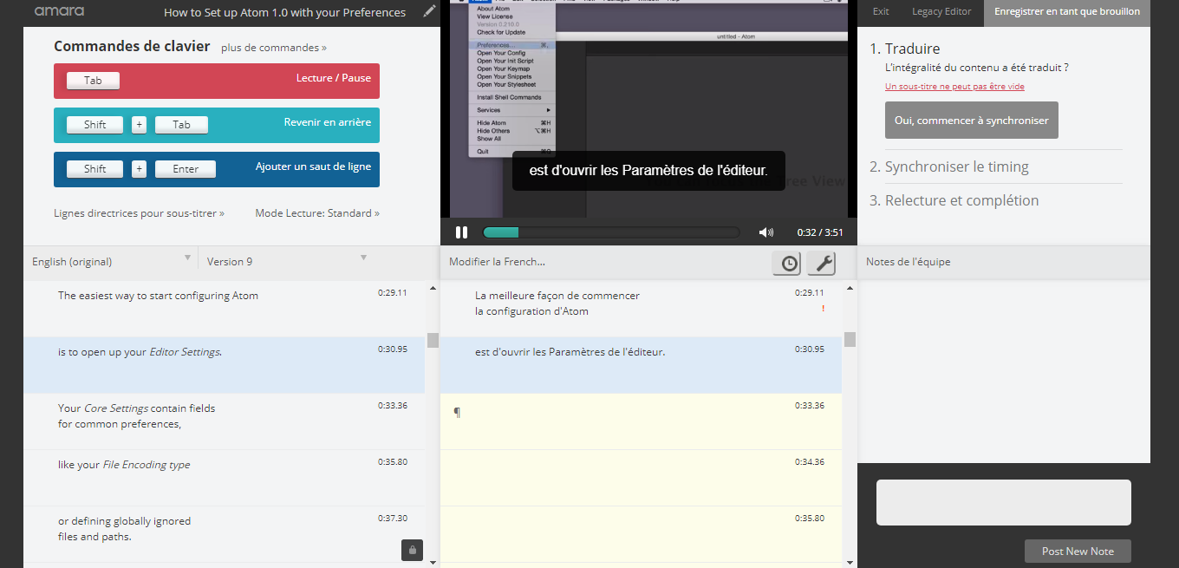The image size is (1179, 568).
Task: Open the wrench tools menu
Action: tap(821, 264)
